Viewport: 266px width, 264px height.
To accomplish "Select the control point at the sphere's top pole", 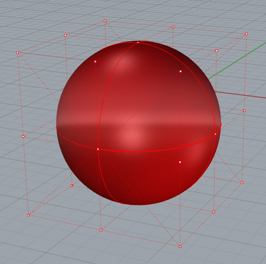I will tap(138, 43).
